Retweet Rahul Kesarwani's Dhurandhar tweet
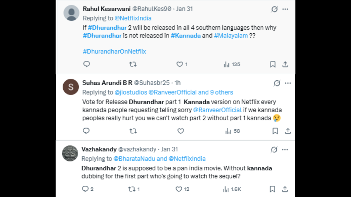Image resolution: width=351 pixels, height=197 pixels. coord(133,64)
